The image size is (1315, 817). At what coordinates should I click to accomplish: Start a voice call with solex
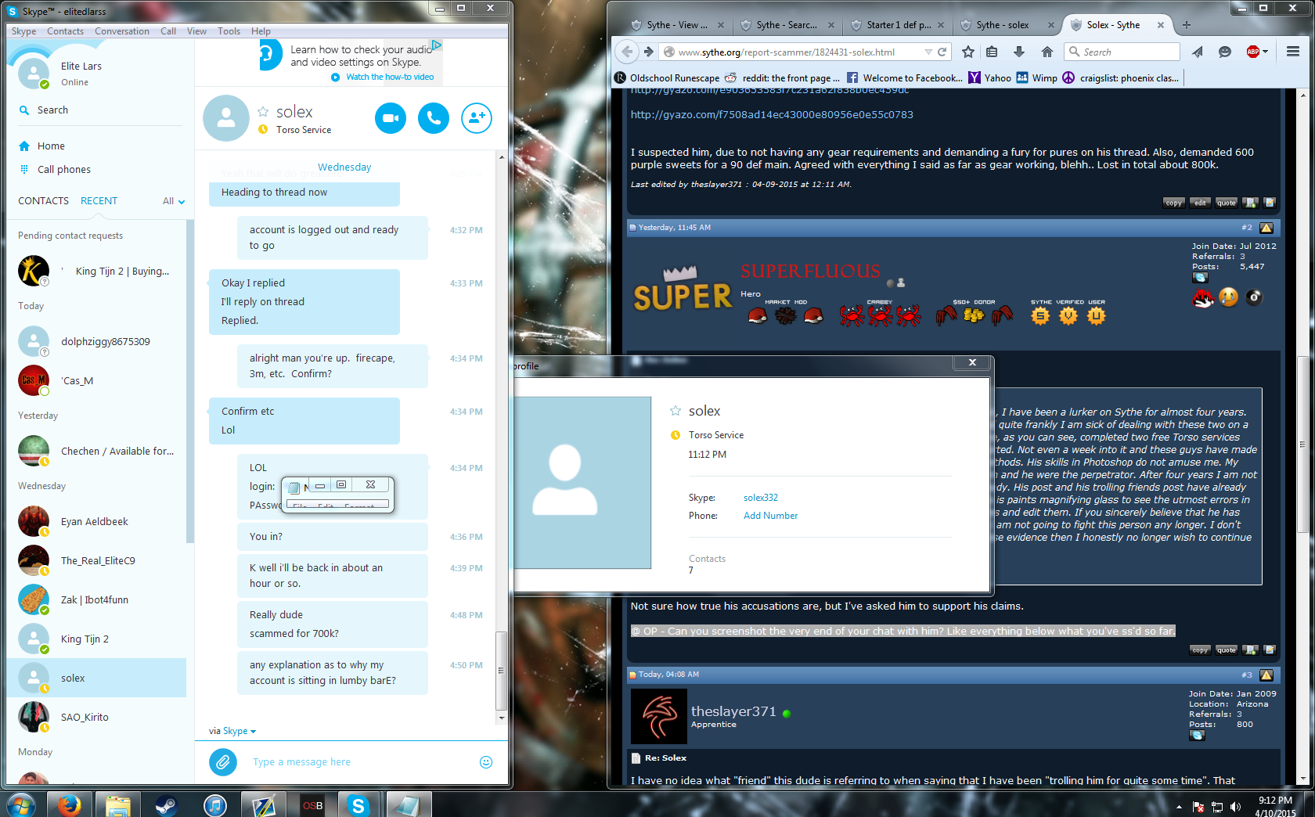coord(434,118)
